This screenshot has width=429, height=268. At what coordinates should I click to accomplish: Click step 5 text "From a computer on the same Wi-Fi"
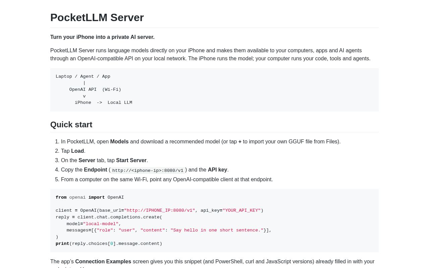pyautogui.click(x=103, y=180)
